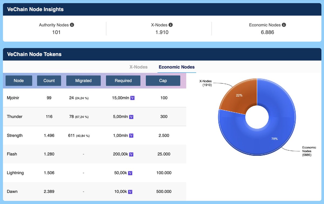Click the VET icon in Strength row
This screenshot has width=324, height=204.
click(x=131, y=136)
